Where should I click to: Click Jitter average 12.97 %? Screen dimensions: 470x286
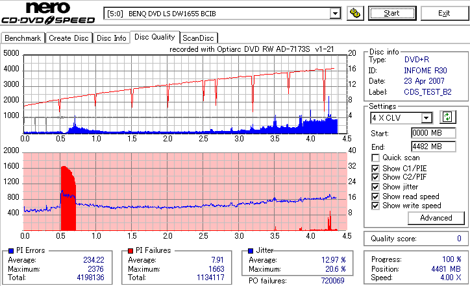coord(333,260)
